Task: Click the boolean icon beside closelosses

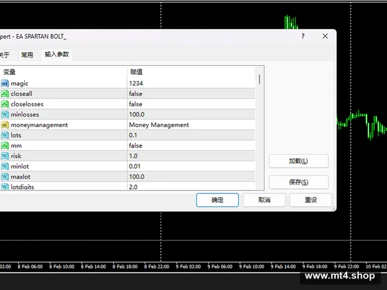Action: click(5, 104)
